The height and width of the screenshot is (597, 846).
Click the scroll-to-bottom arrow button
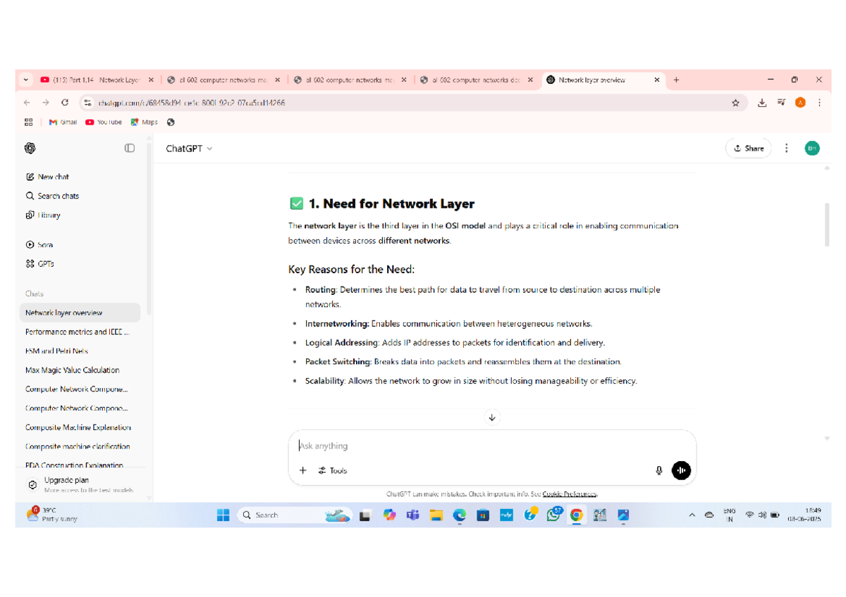point(492,417)
